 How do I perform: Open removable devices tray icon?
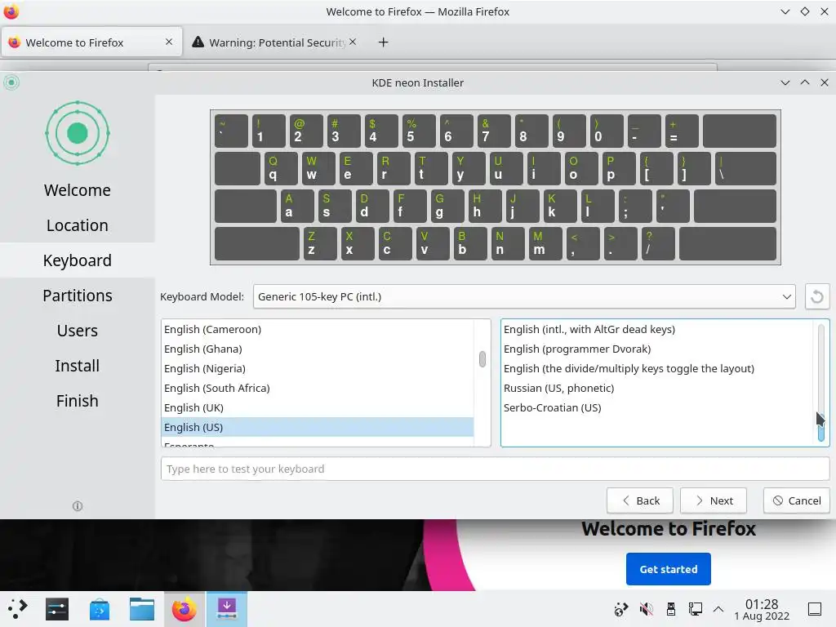pos(671,609)
